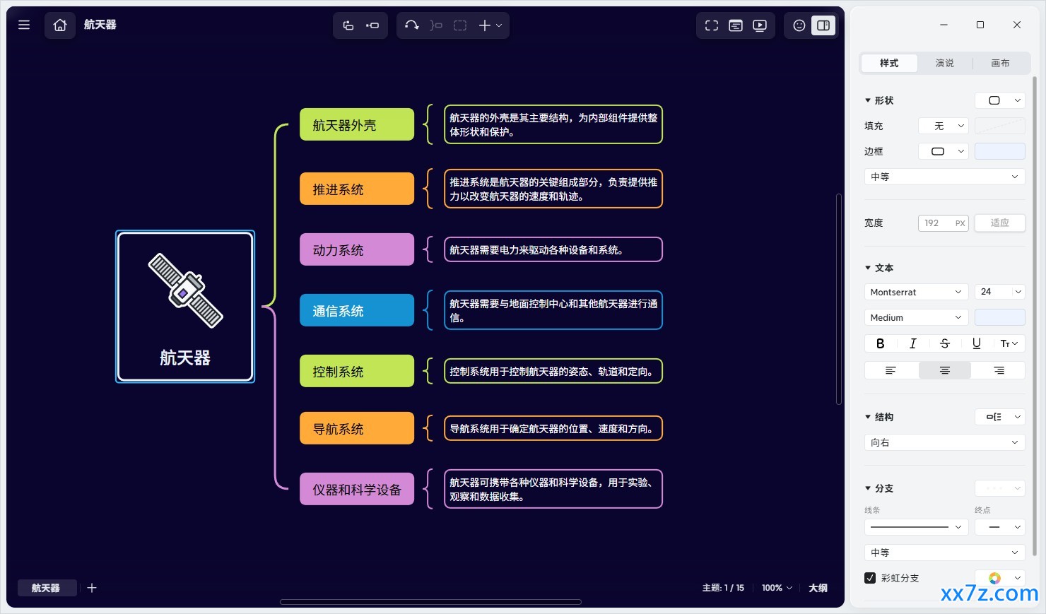Click the 大纲 outline button

pos(818,588)
